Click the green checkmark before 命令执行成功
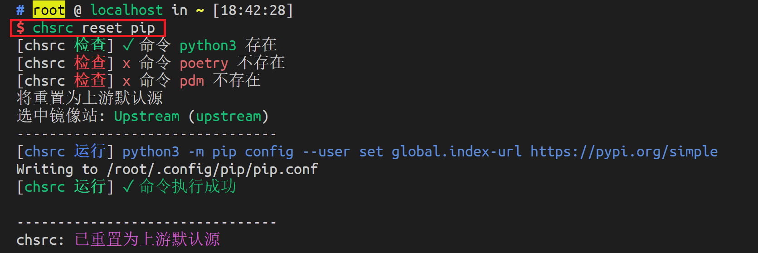The height and width of the screenshot is (253, 758). pos(128,186)
